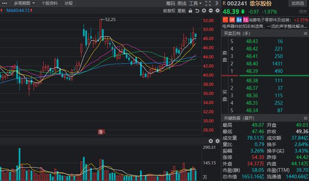Click buy level 2 price 48.37
This screenshot has height=181, width=309.
pyautogui.click(x=252, y=88)
